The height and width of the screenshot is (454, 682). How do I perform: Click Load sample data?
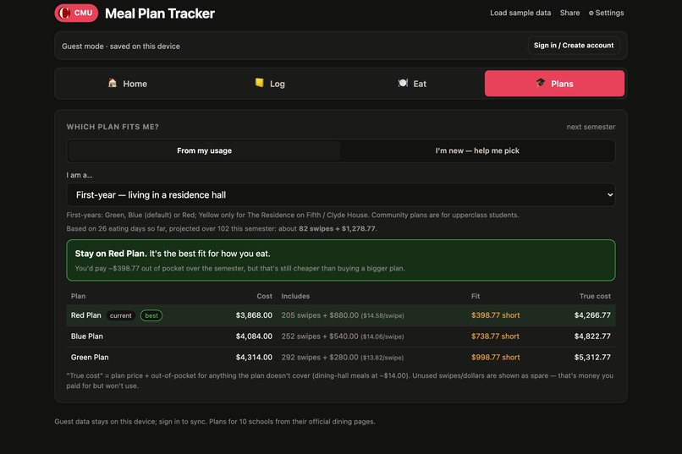(520, 13)
